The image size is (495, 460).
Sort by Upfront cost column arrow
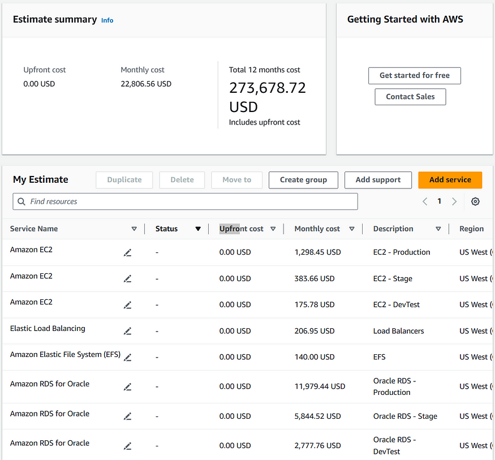coord(273,229)
